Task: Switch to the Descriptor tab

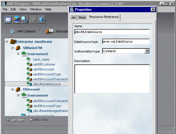Action: tap(57, 31)
